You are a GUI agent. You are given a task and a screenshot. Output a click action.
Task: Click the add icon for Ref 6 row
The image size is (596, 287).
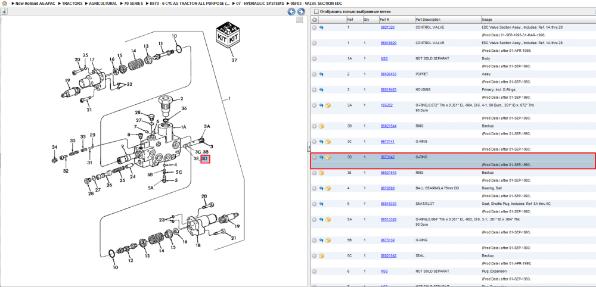point(315,271)
